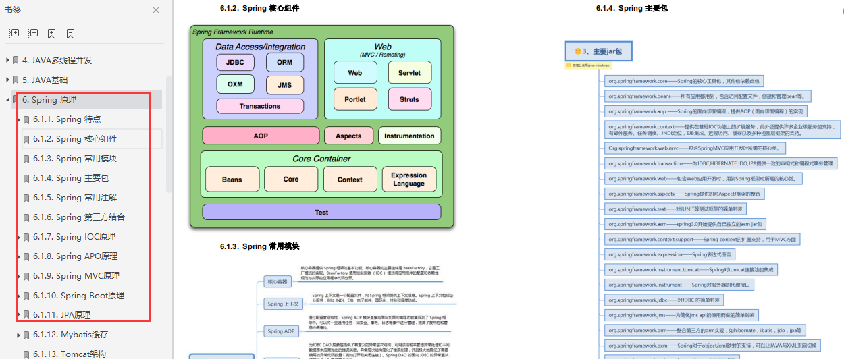
Task: Collapse the 6. Spring 原理 bookmark
Action: 7,99
